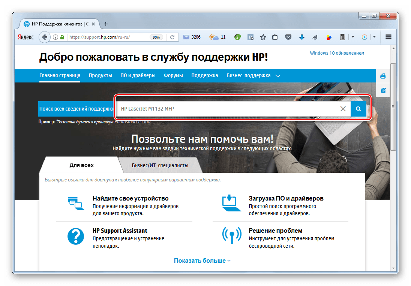The height and width of the screenshot is (286, 411).
Task: Follow the Windows 10 обновлением link
Action: (x=337, y=53)
